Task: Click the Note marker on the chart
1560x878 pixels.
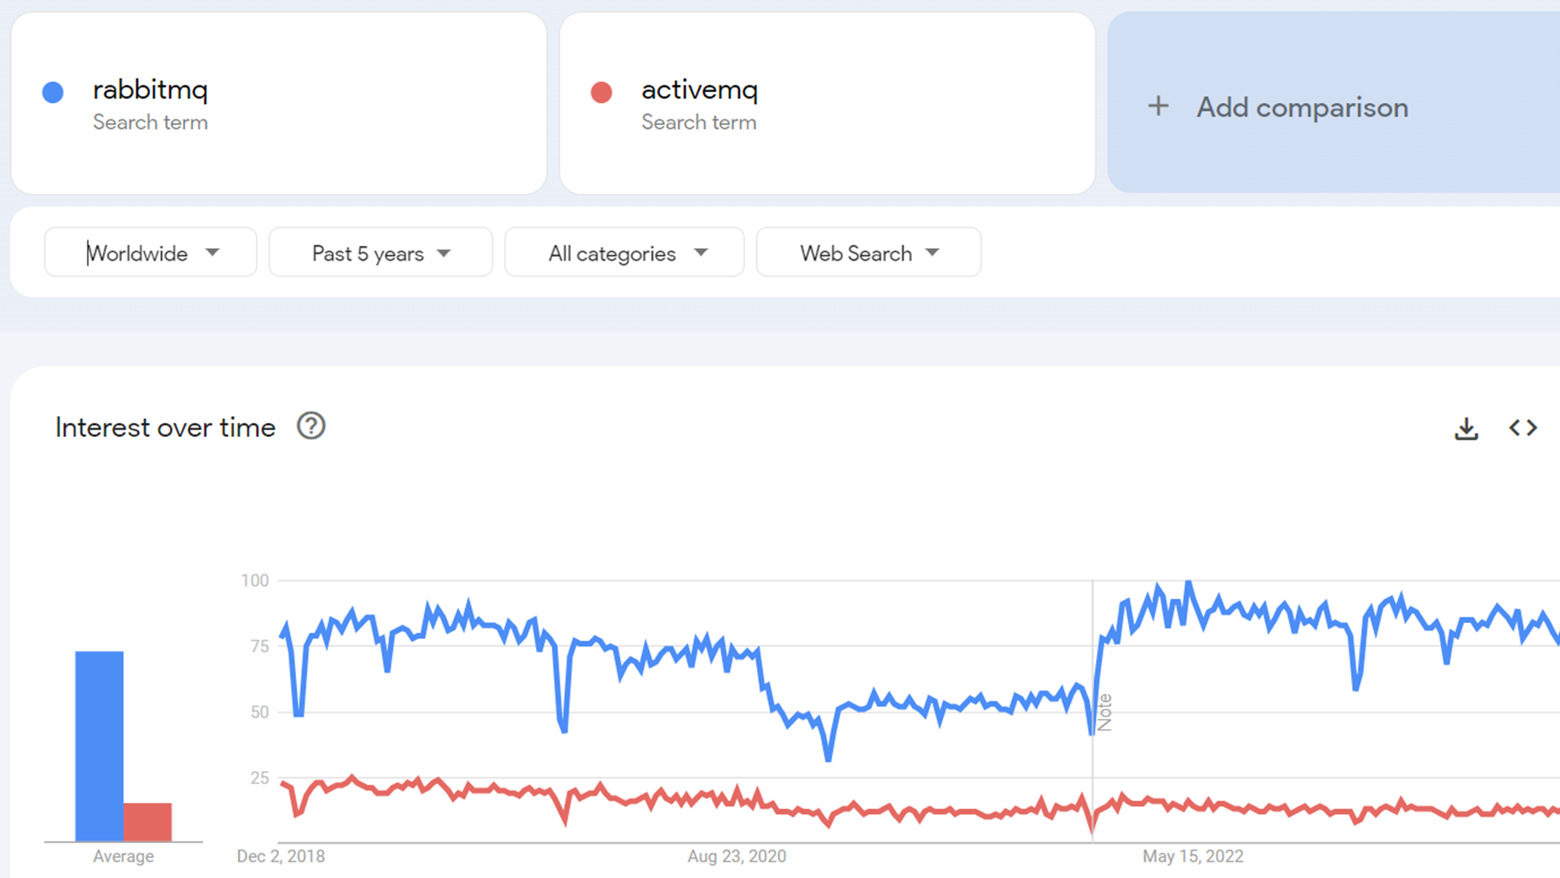Action: (1104, 712)
